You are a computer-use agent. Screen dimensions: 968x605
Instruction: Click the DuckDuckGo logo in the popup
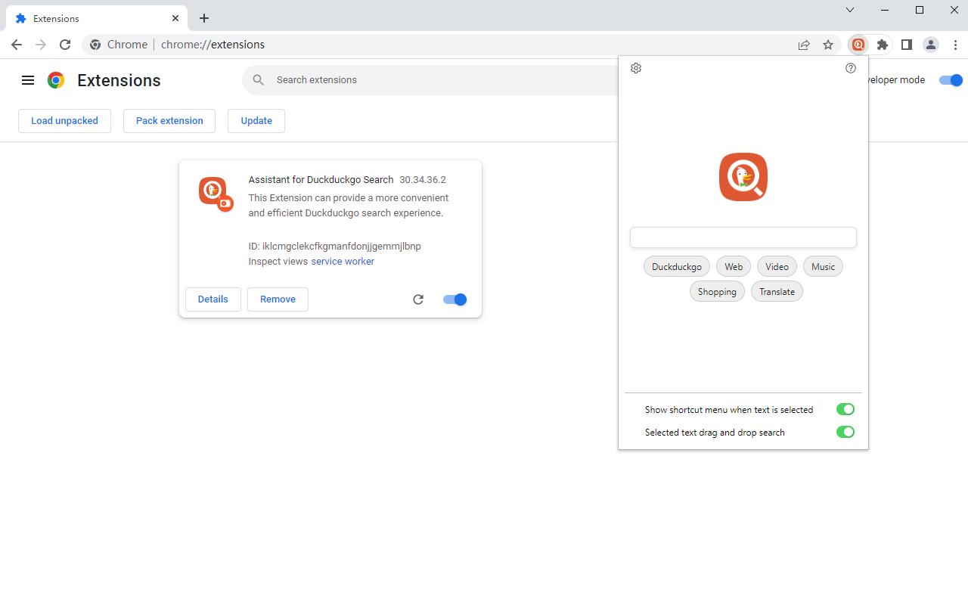(743, 177)
